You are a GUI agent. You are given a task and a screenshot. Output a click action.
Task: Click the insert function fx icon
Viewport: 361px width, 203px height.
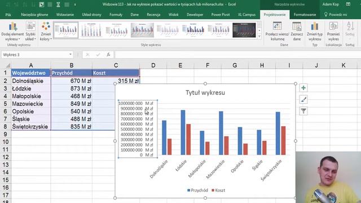pos(108,55)
